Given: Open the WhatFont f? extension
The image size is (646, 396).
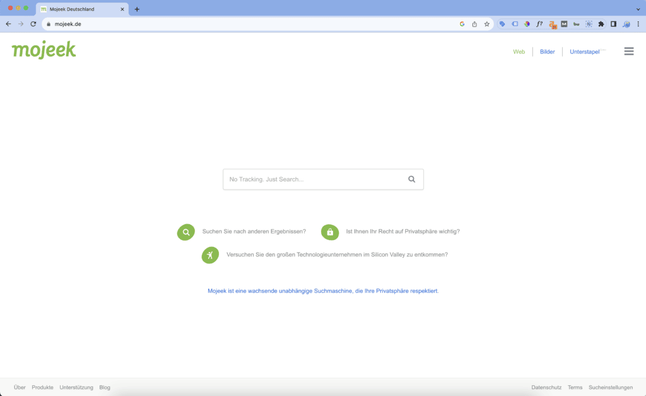Looking at the screenshot, I should point(539,24).
